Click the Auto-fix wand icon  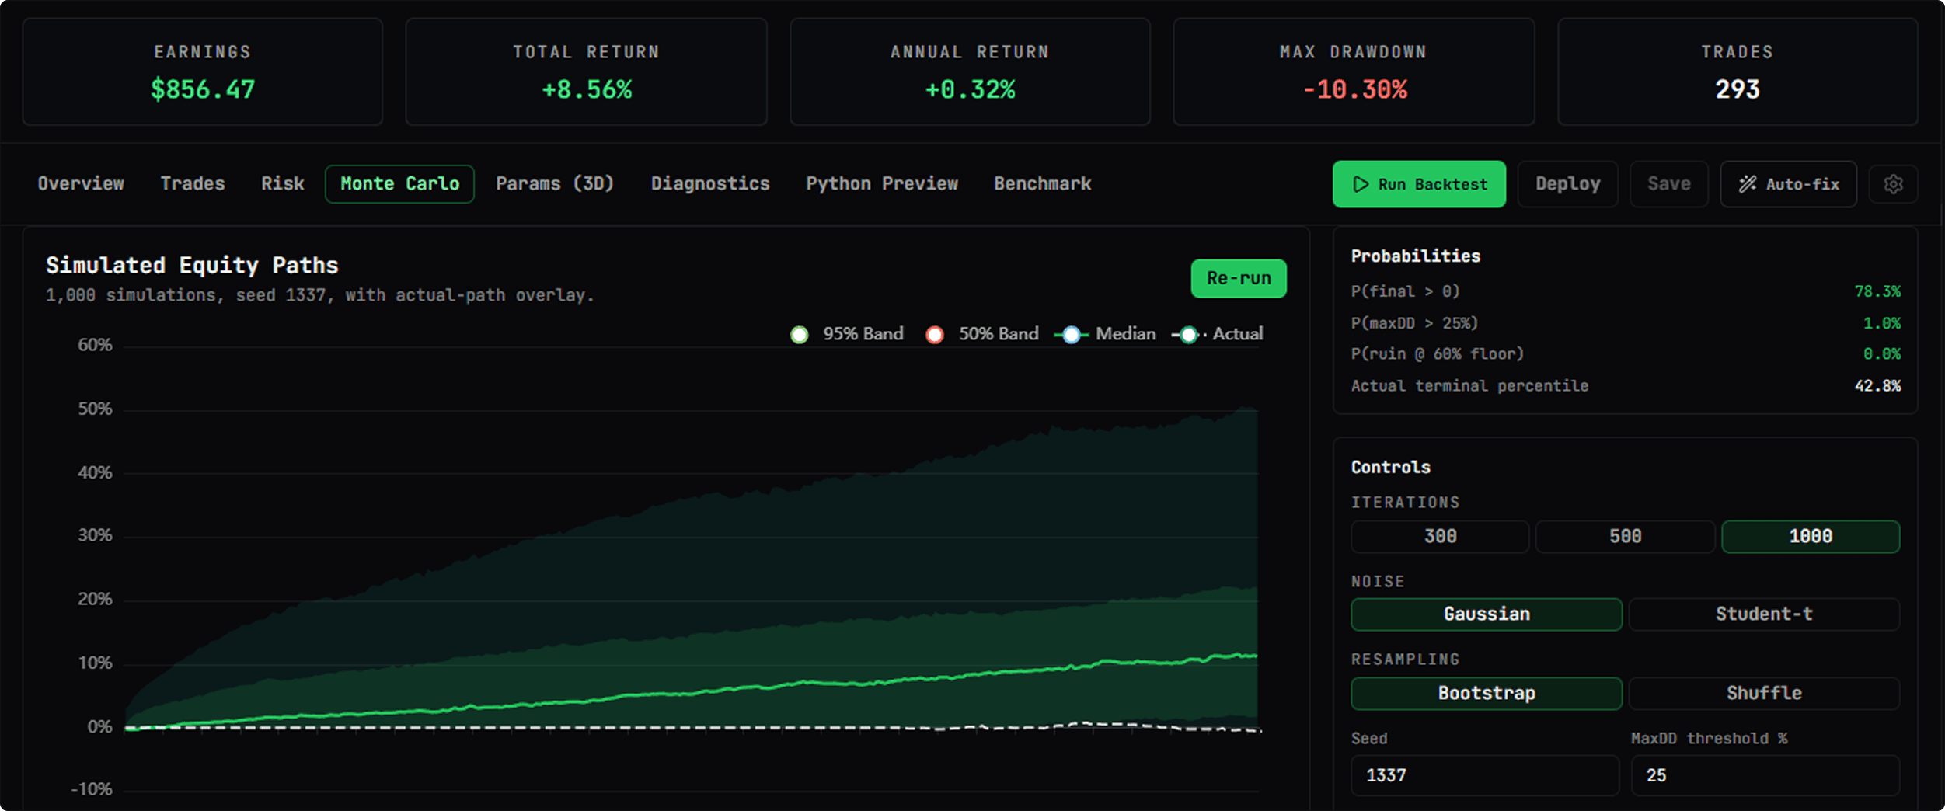click(x=1748, y=184)
